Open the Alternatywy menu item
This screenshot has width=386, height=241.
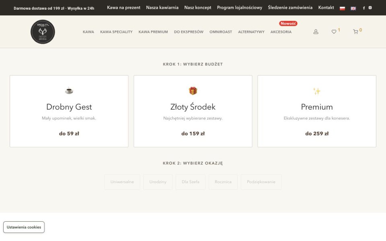coord(251,32)
